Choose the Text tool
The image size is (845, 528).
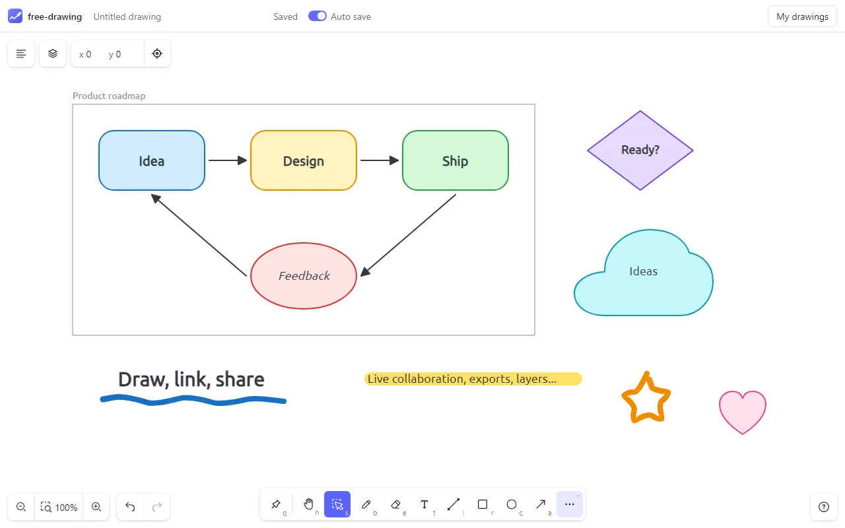[424, 504]
